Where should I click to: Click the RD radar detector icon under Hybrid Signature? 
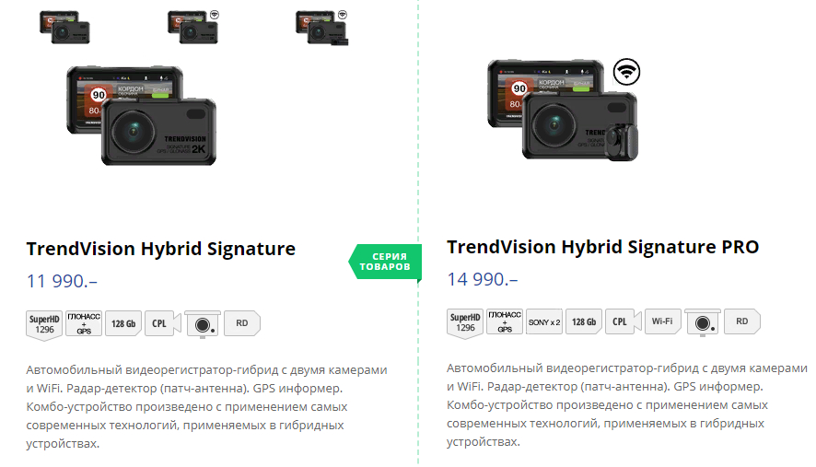(242, 323)
